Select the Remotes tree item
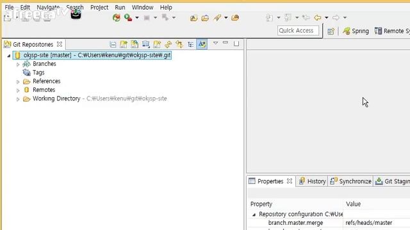Screen dimensions: 410x230 tap(44, 89)
